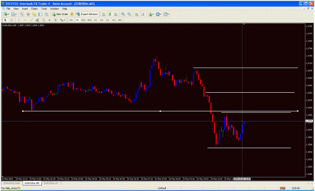This screenshot has width=315, height=191.
Task: Switch to MN monthly timeframe
Action: [120, 20]
